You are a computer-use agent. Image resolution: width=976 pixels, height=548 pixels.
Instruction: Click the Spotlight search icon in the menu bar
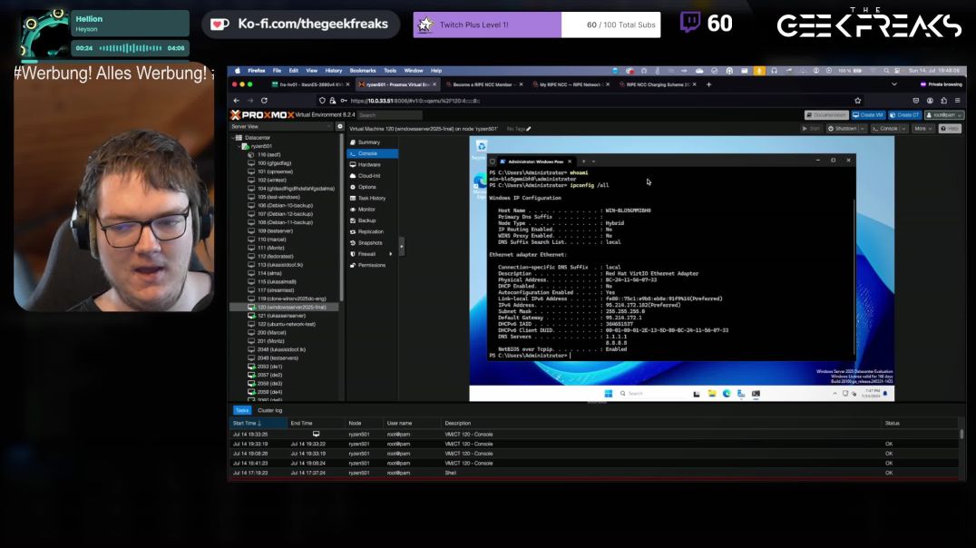(x=886, y=71)
